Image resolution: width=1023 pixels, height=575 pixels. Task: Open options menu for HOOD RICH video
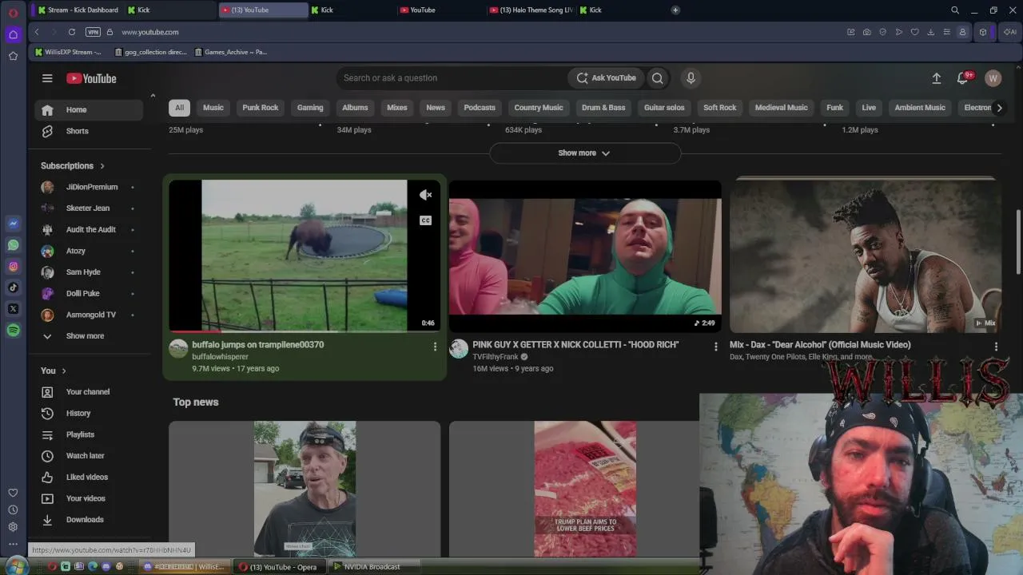pos(715,347)
